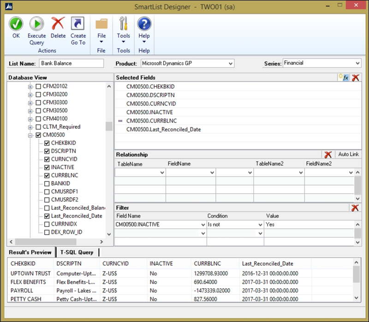Uncheck the CURRBLNC field checkbox
369x322 pixels.
pyautogui.click(x=47, y=175)
